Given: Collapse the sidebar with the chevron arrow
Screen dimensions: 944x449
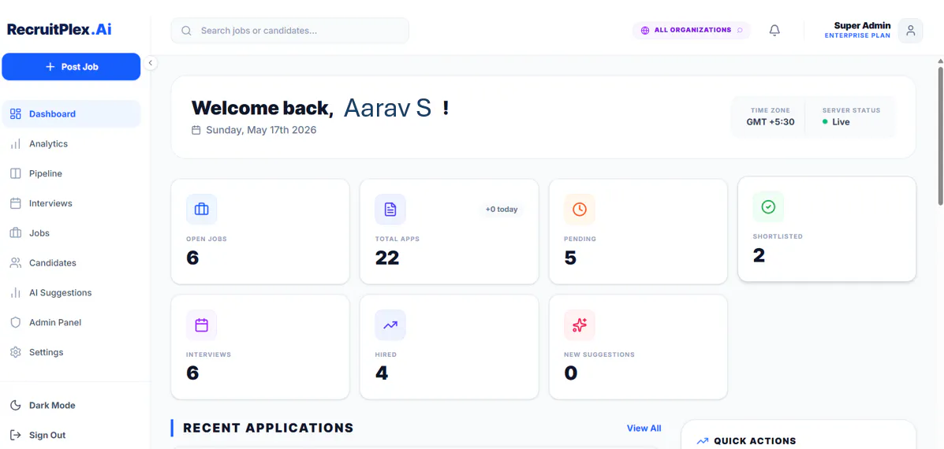Looking at the screenshot, I should click(x=151, y=62).
